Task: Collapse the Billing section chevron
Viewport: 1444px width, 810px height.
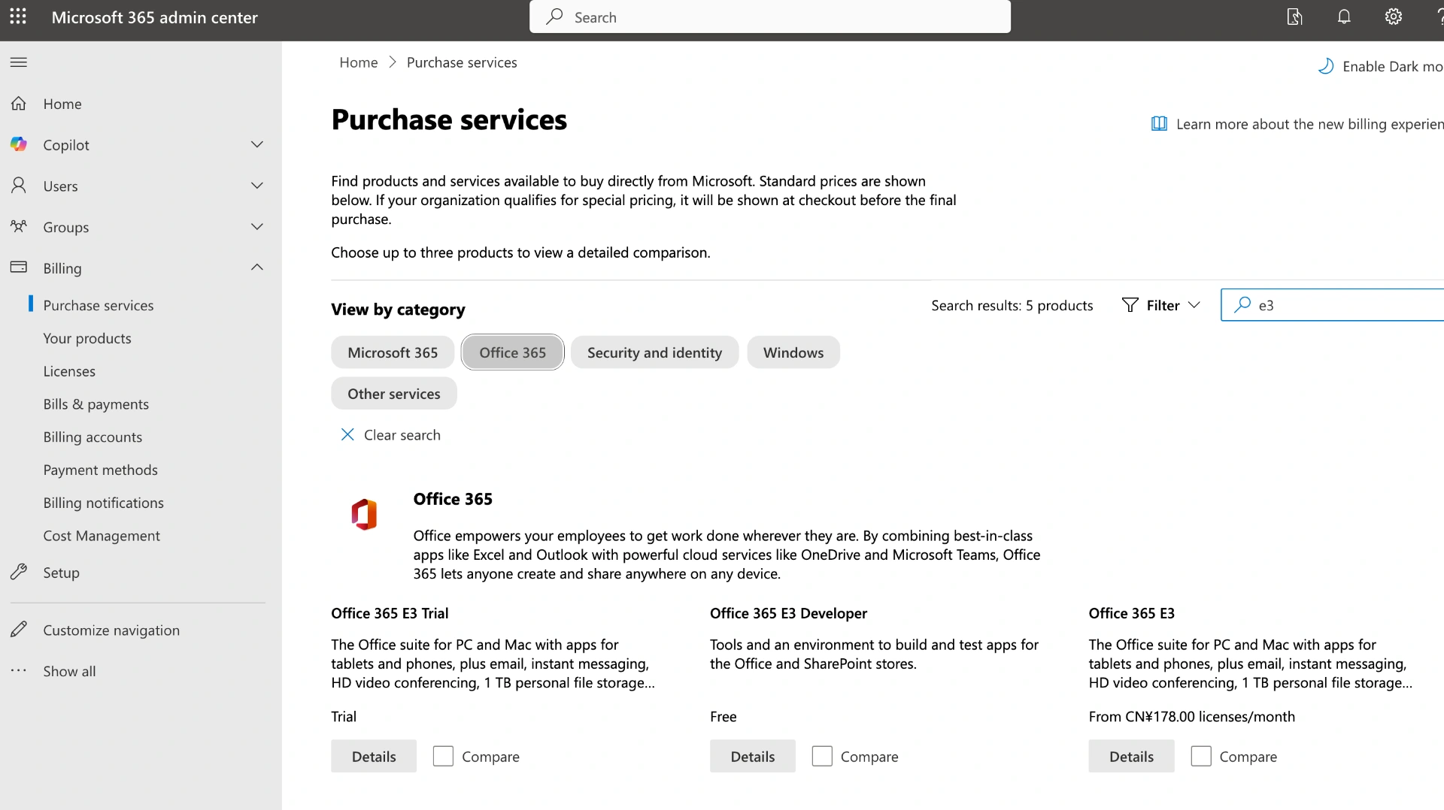Action: pos(256,267)
